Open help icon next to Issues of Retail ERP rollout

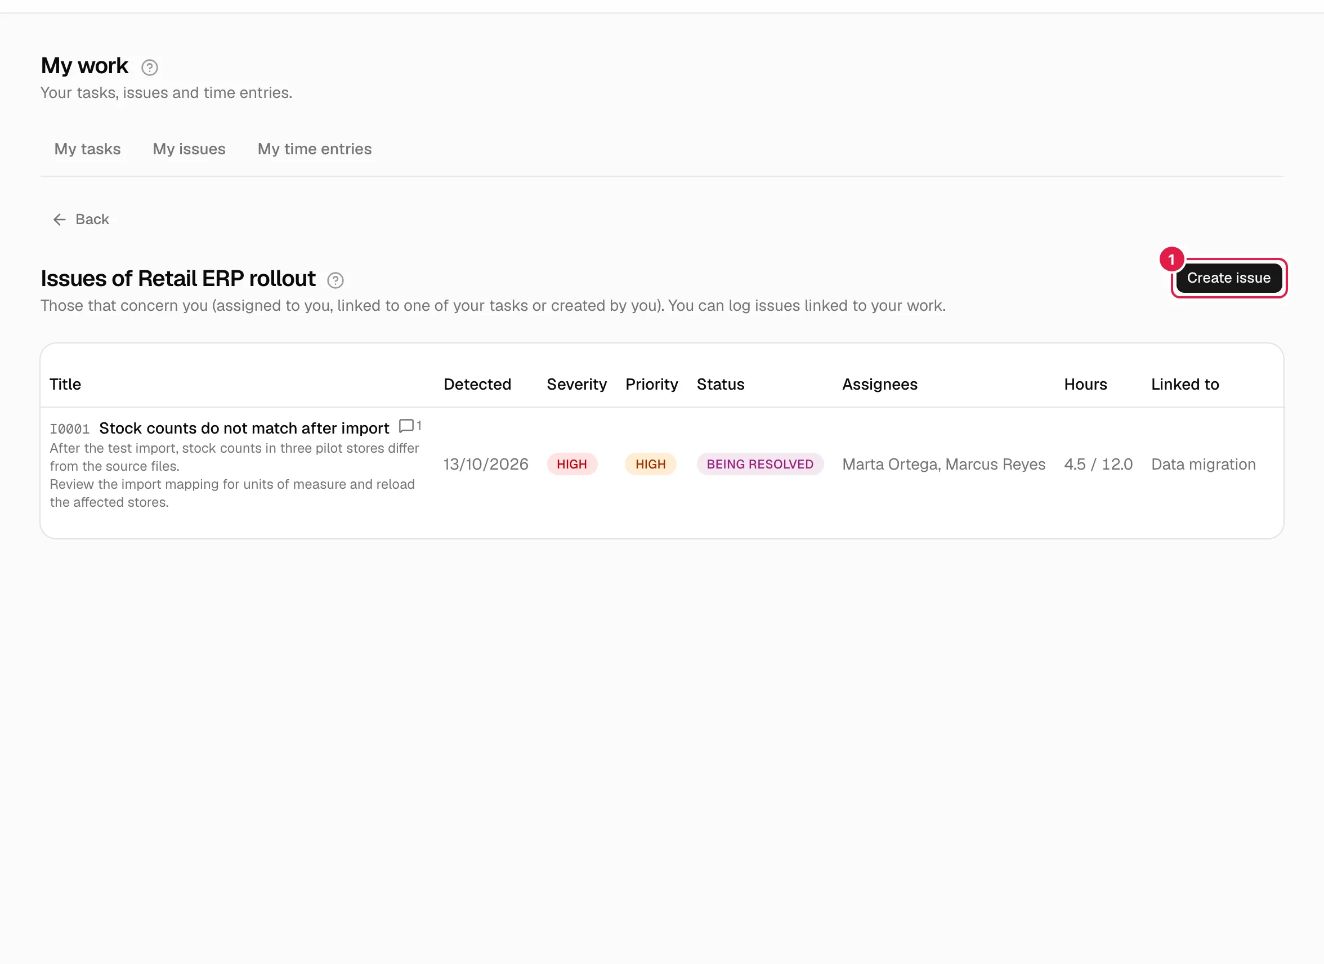pyautogui.click(x=335, y=280)
